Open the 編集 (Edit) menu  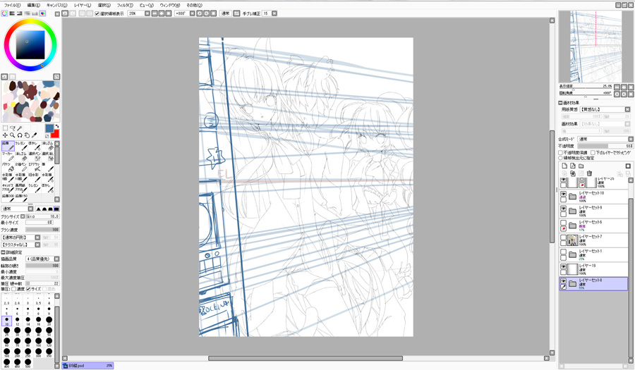tap(33, 5)
